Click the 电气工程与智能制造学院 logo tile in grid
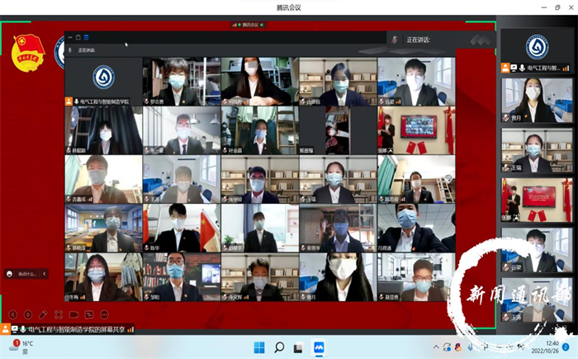 point(103,82)
